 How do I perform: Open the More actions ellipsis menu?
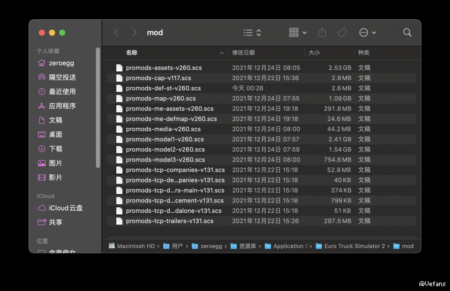[368, 33]
